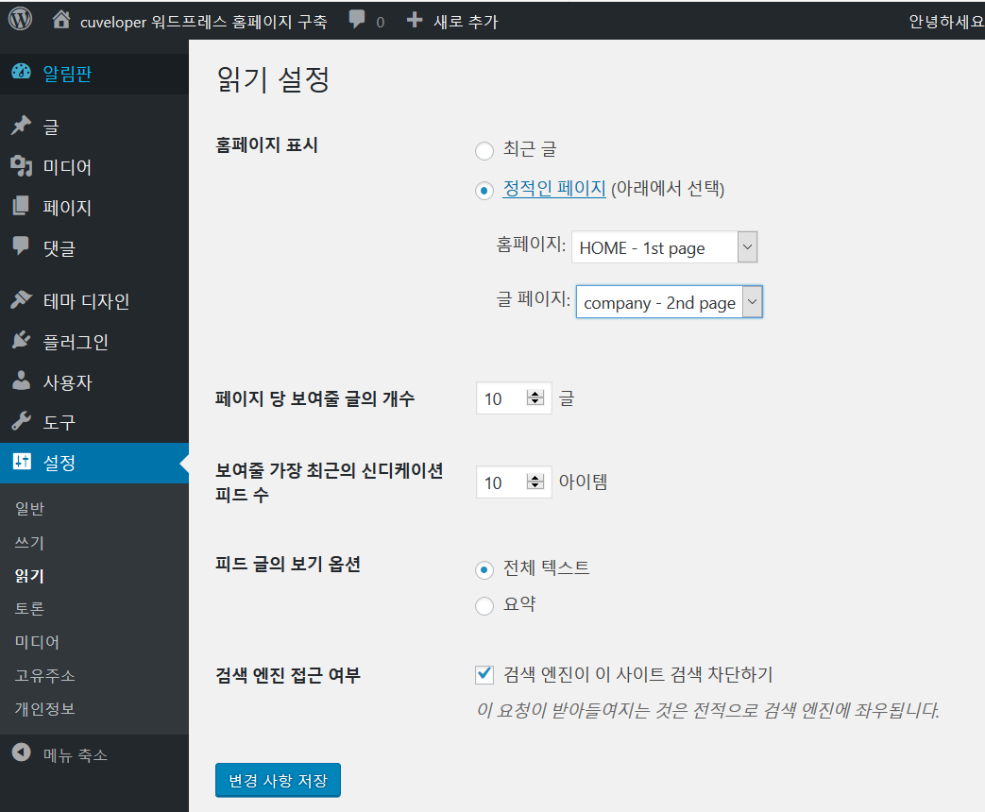Click into the syndication feed 아이템 number field
This screenshot has height=812, width=985.
point(514,482)
